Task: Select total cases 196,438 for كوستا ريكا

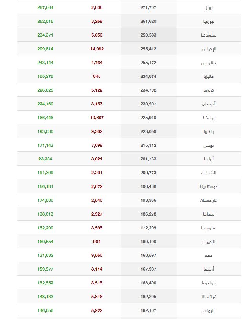Action: click(148, 186)
